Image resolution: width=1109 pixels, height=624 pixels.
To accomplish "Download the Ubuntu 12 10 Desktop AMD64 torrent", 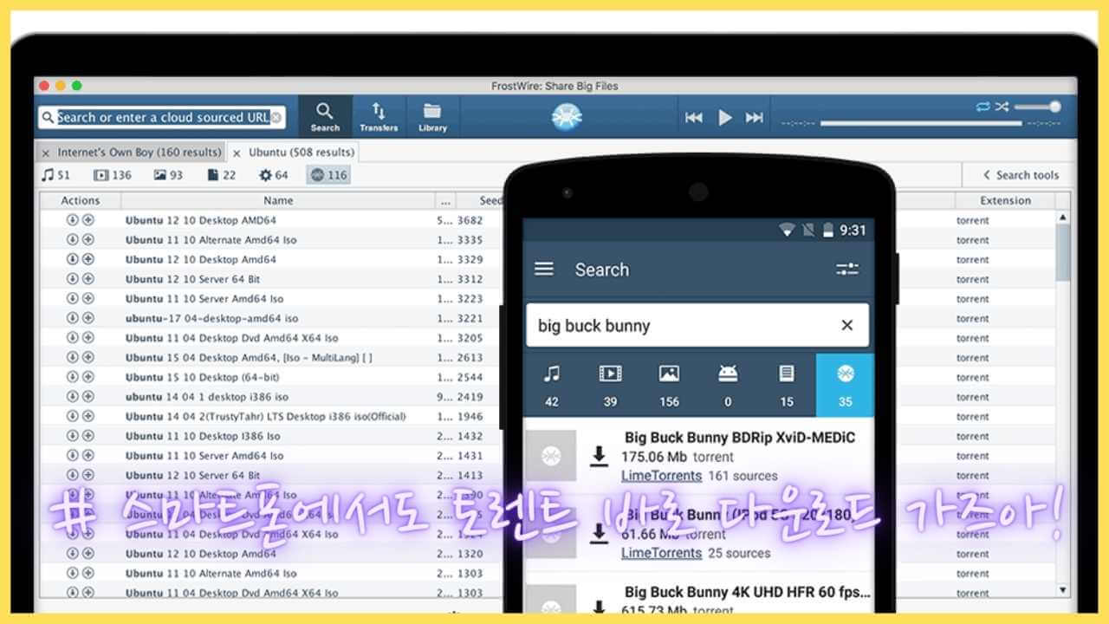I will pos(73,220).
